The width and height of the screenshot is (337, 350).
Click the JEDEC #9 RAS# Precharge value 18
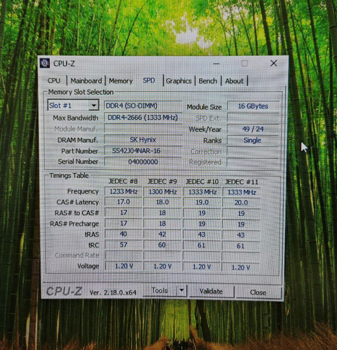(162, 224)
